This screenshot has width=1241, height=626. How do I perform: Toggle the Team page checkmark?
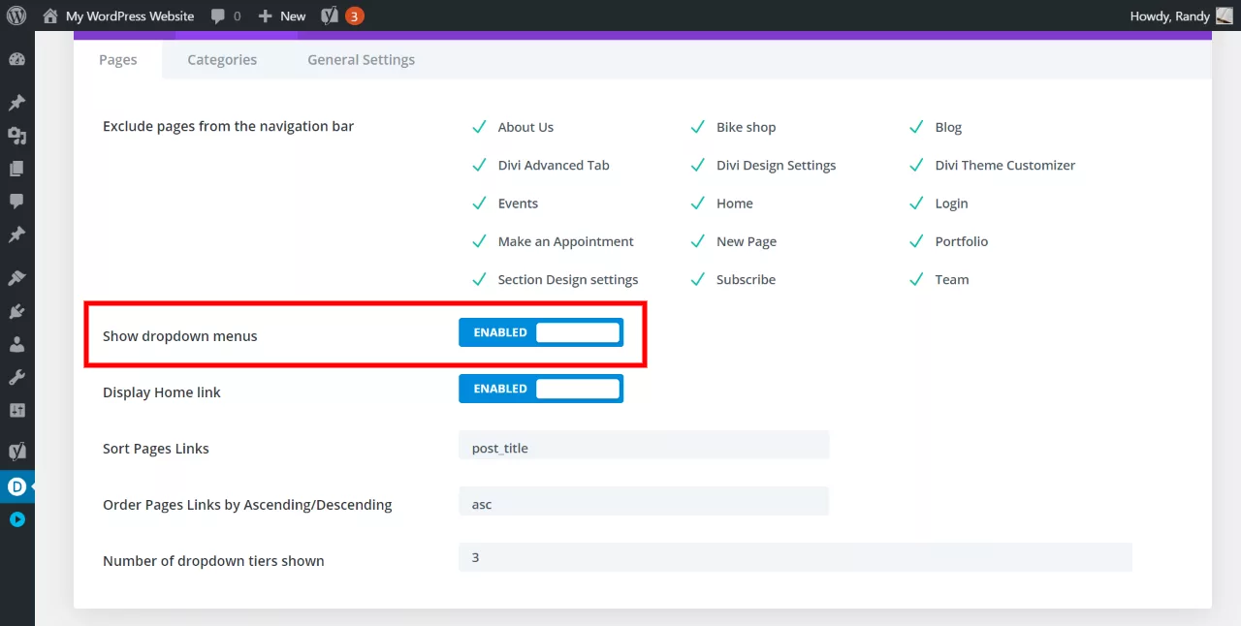coord(916,279)
